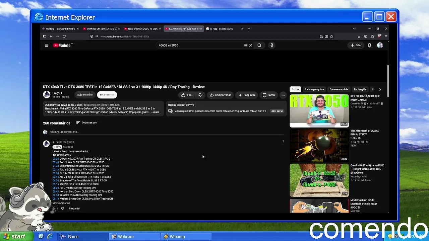This screenshot has height=241, width=429.
Task: Reply to pinned comment with Responder
Action: point(74,209)
